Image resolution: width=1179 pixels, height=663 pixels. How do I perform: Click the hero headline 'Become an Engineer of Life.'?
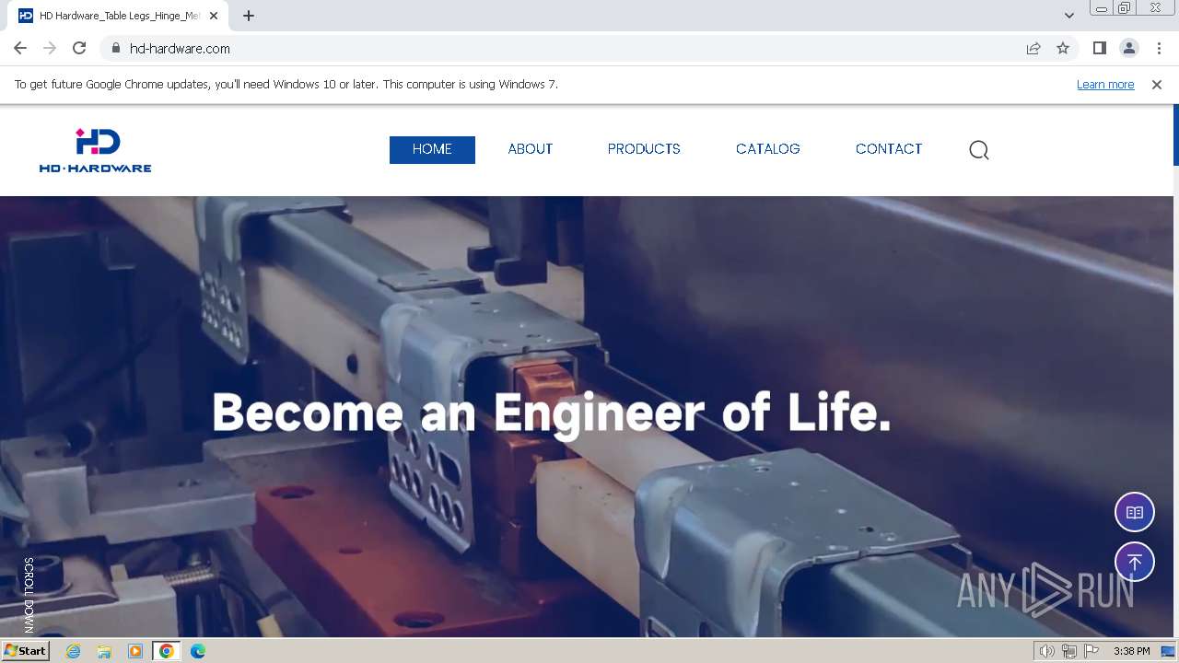[x=552, y=413]
